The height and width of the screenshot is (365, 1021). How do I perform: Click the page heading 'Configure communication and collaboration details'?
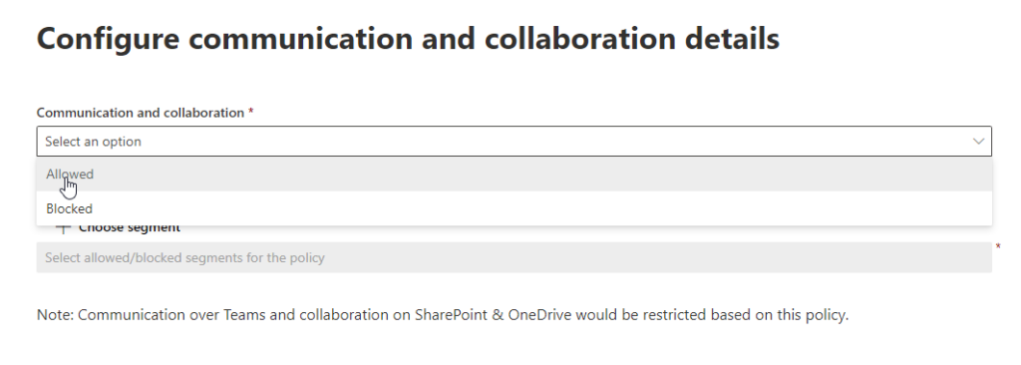coord(408,39)
